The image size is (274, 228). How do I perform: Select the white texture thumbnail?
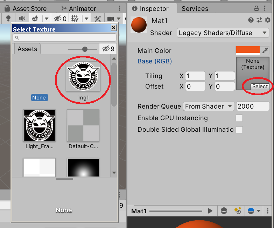(40, 167)
